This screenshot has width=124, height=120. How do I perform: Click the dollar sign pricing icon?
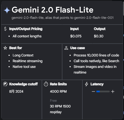click(x=5, y=29)
